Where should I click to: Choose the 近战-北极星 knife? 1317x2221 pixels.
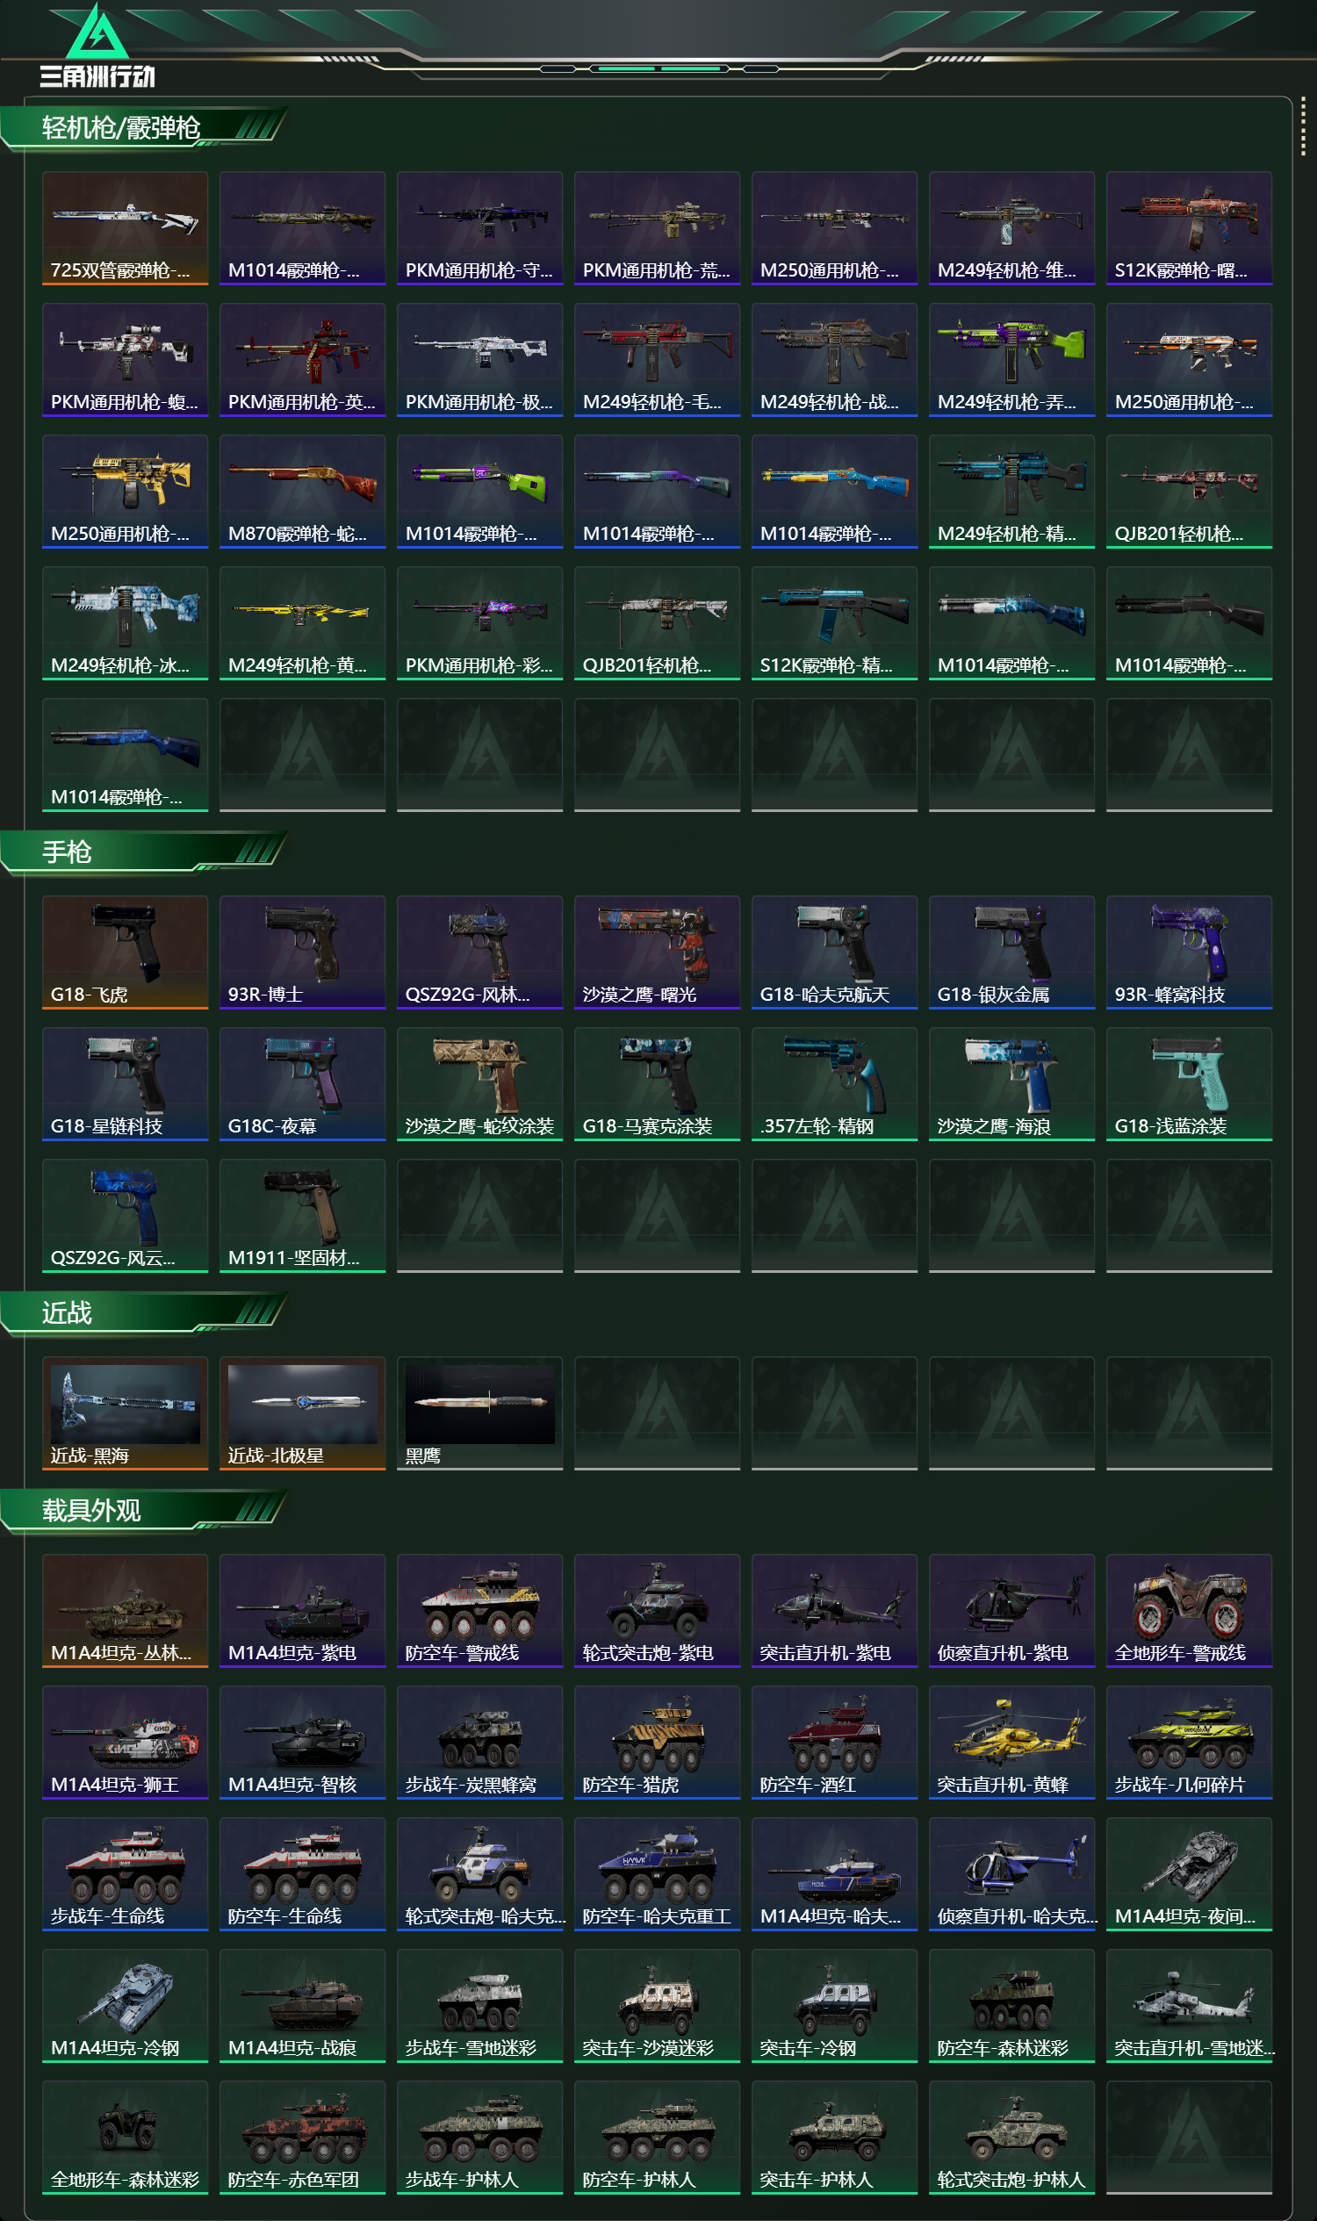click(x=303, y=1412)
